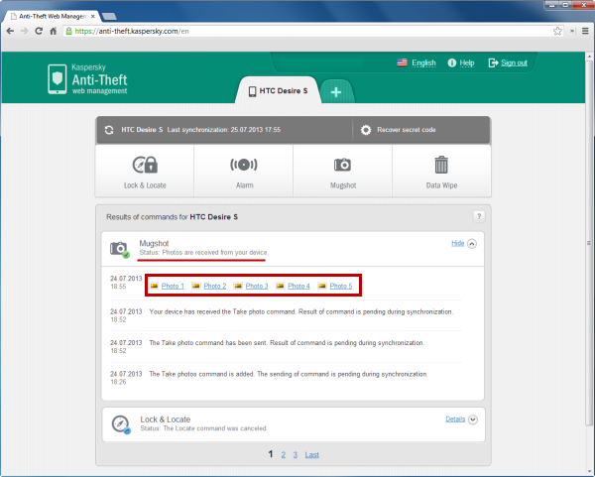This screenshot has height=477, width=595.
Task: Open Photo 4 link
Action: 298,286
